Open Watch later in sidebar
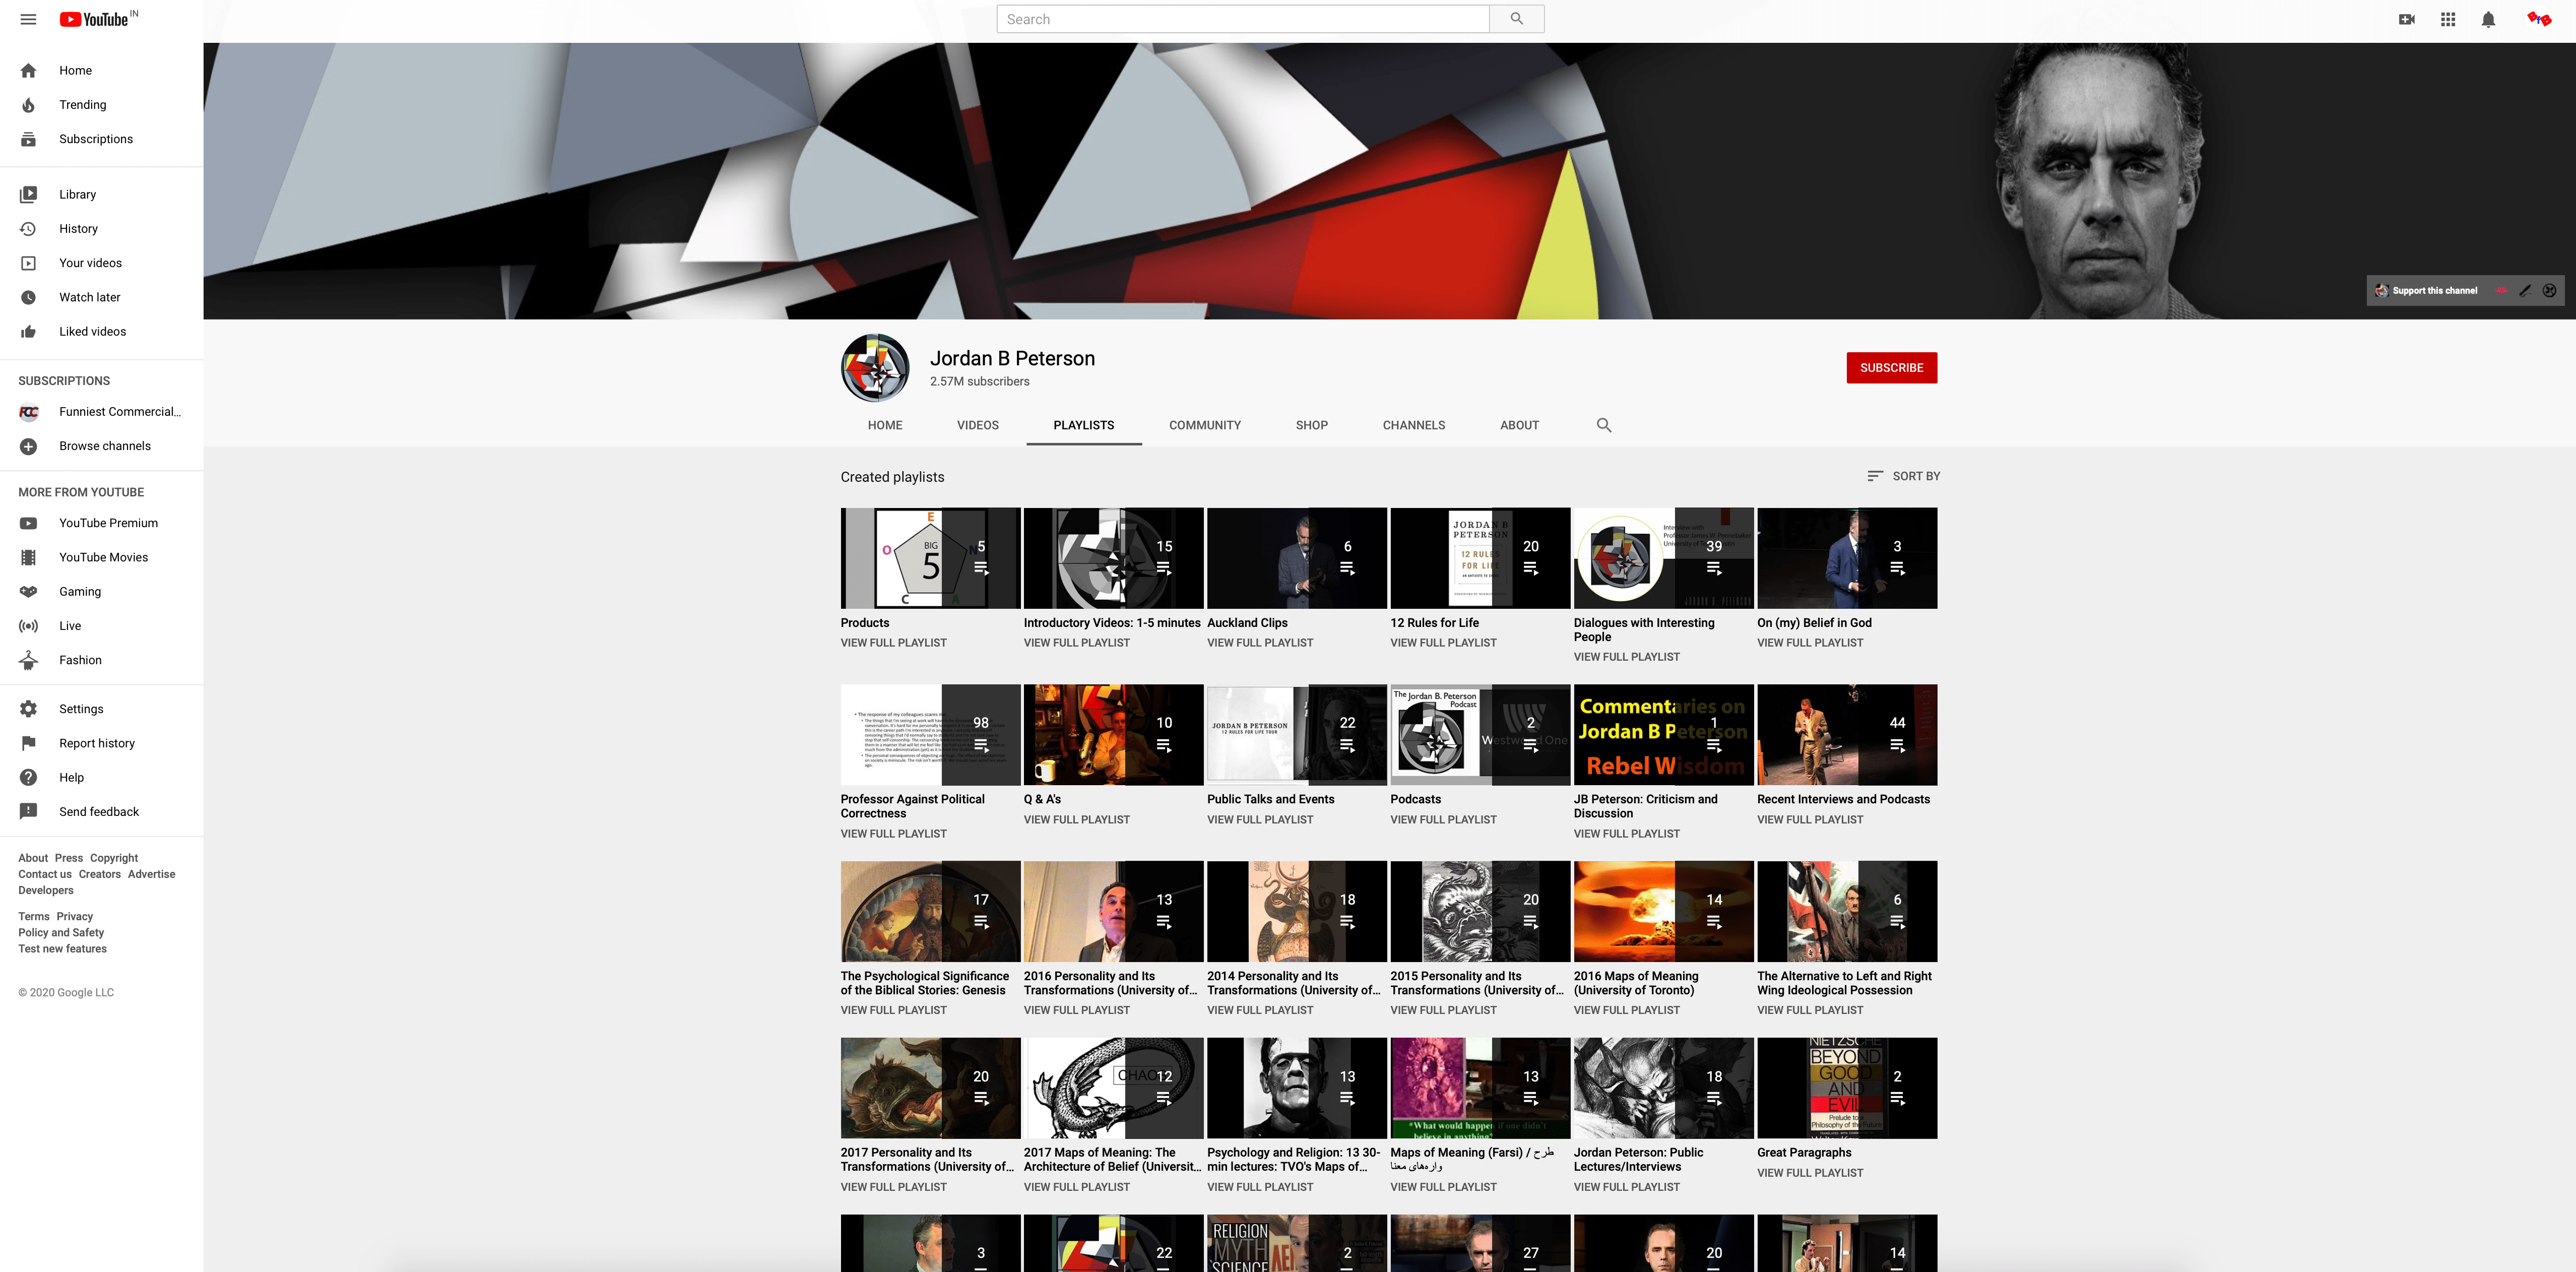This screenshot has width=2576, height=1272. click(x=102, y=297)
